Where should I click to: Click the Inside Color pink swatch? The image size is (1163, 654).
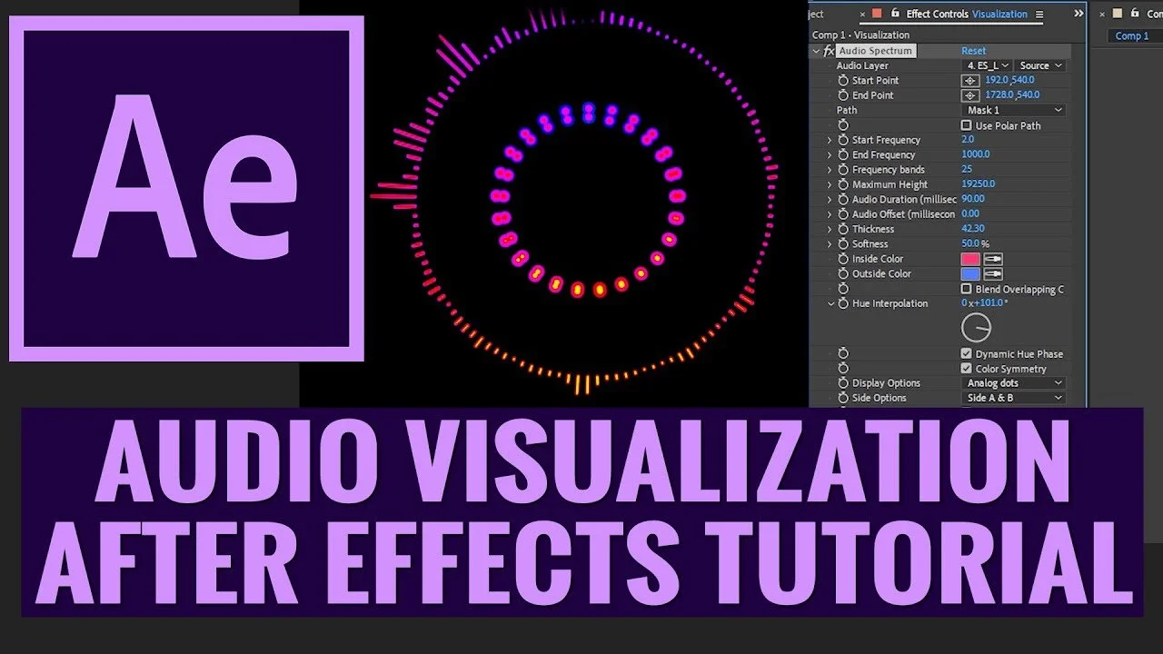click(x=971, y=259)
